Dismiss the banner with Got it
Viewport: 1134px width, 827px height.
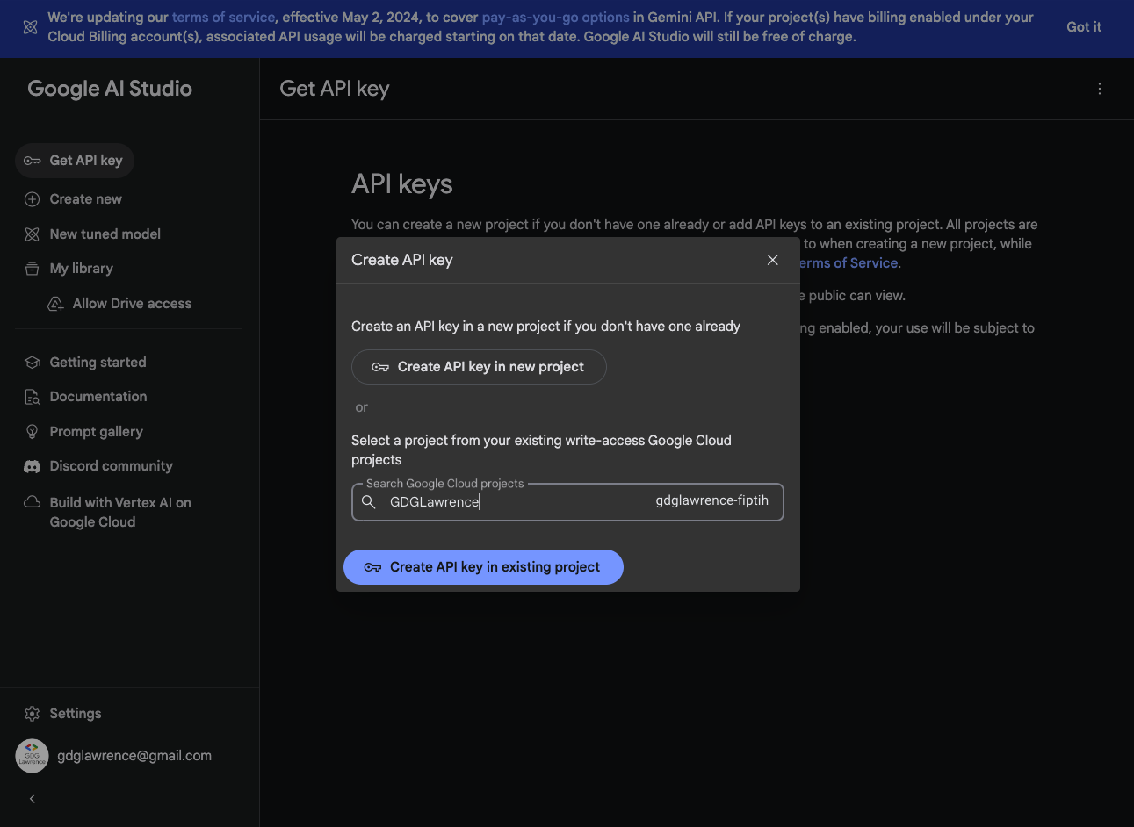coord(1083,27)
